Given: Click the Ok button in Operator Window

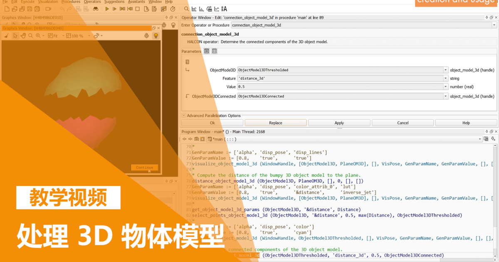Looking at the screenshot, I should [x=212, y=123].
